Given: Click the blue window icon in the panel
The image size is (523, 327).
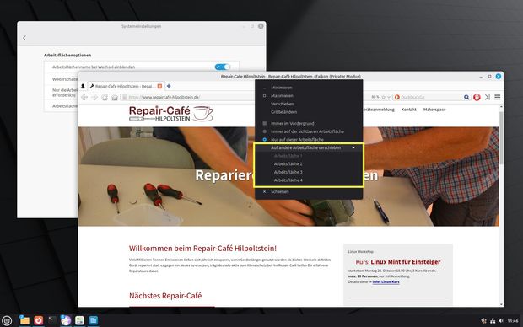Looking at the screenshot, I should (x=94, y=320).
